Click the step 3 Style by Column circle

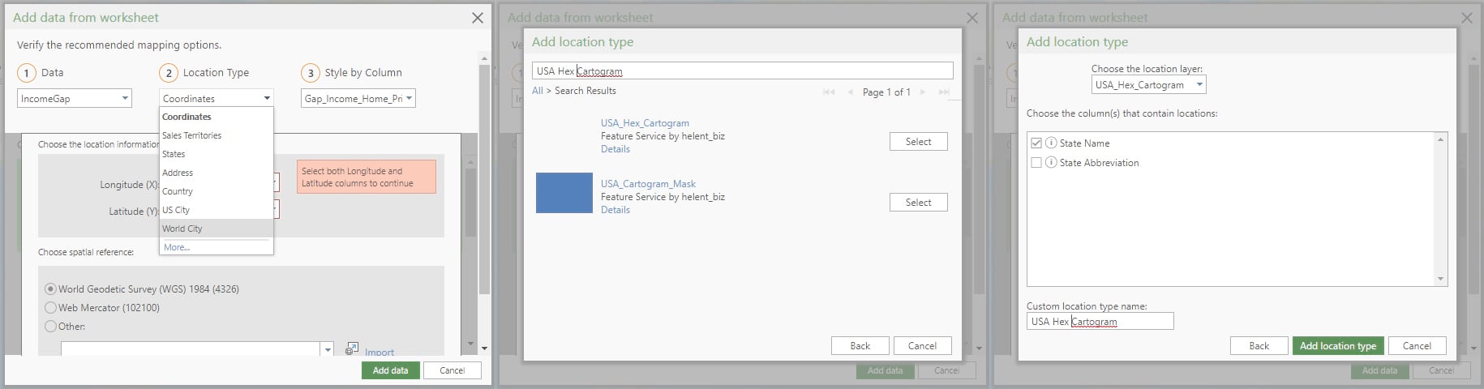(x=311, y=73)
